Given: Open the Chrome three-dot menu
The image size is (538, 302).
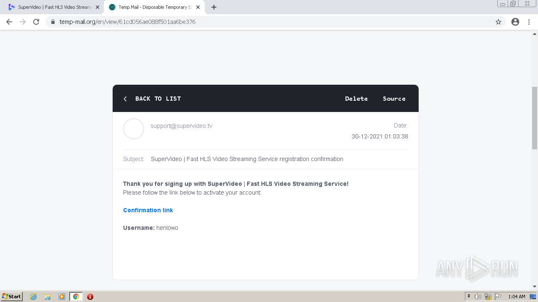Looking at the screenshot, I should pos(529,22).
